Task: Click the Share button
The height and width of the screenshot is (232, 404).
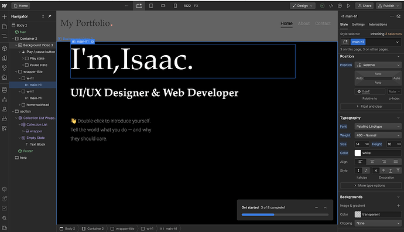Action: click(x=365, y=6)
